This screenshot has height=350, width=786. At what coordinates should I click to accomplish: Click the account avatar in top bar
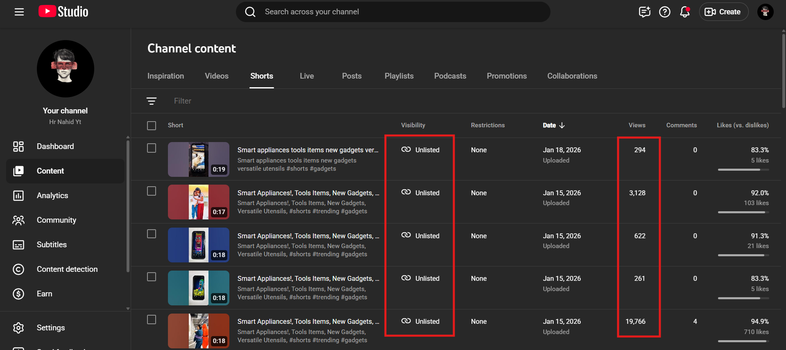click(765, 12)
